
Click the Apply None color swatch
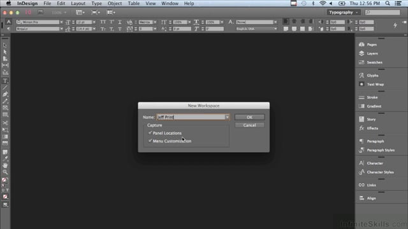coord(5,197)
